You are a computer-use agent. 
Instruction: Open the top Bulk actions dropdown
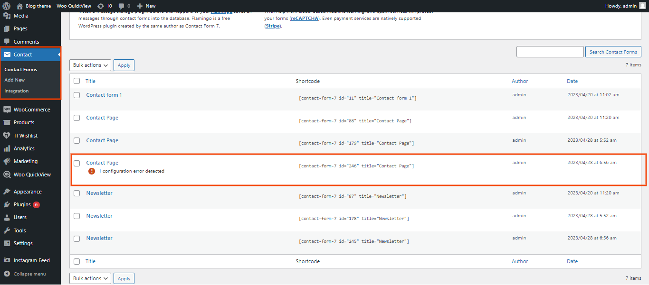(x=90, y=65)
